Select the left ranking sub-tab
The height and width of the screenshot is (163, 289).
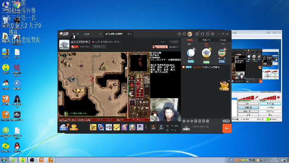(x=189, y=44)
